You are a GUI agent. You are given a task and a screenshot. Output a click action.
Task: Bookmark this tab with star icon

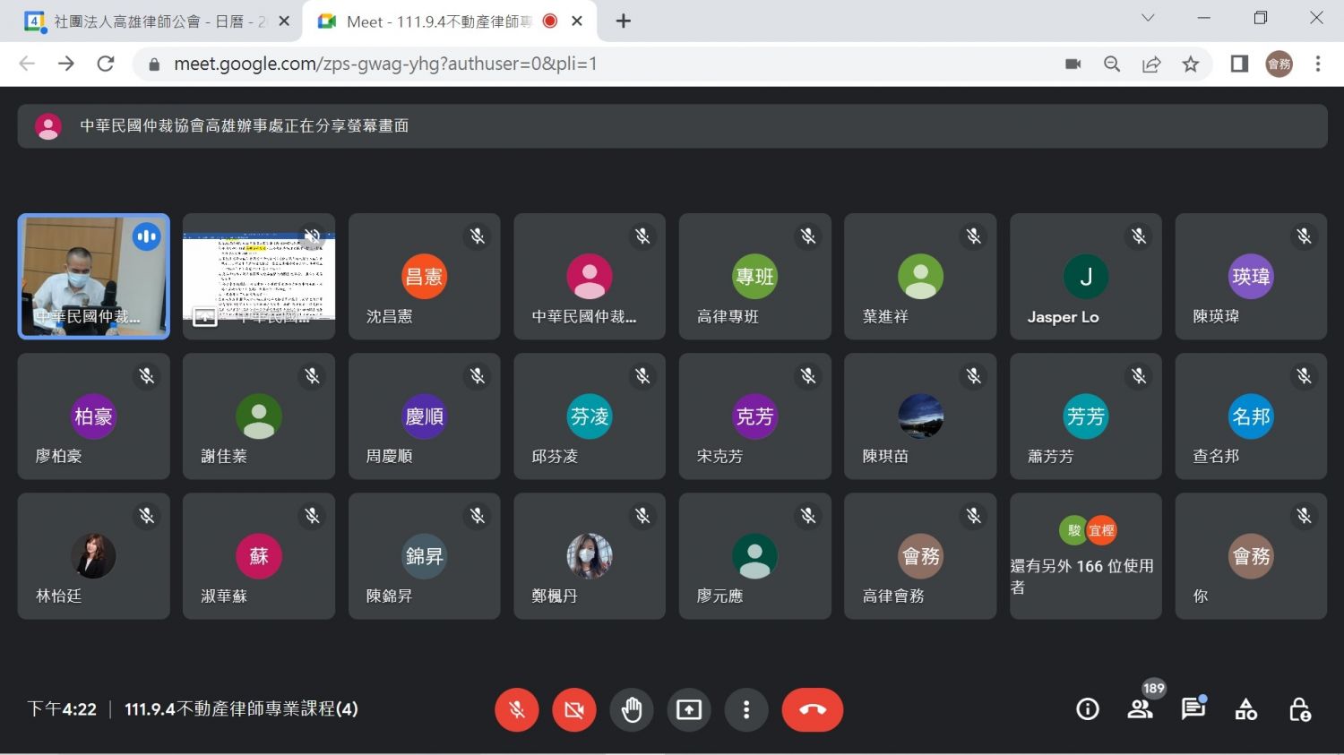coord(1191,64)
